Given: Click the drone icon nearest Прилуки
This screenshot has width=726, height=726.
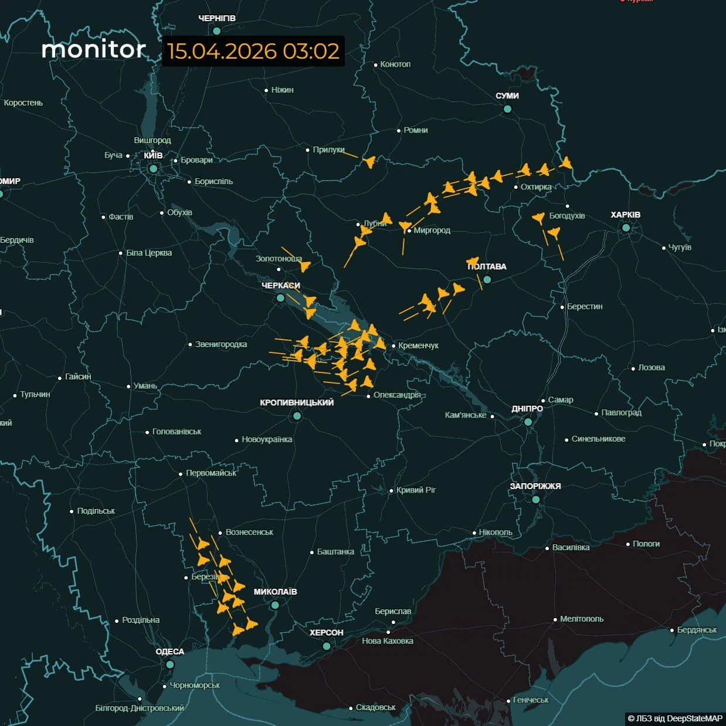Looking at the screenshot, I should pyautogui.click(x=369, y=162).
